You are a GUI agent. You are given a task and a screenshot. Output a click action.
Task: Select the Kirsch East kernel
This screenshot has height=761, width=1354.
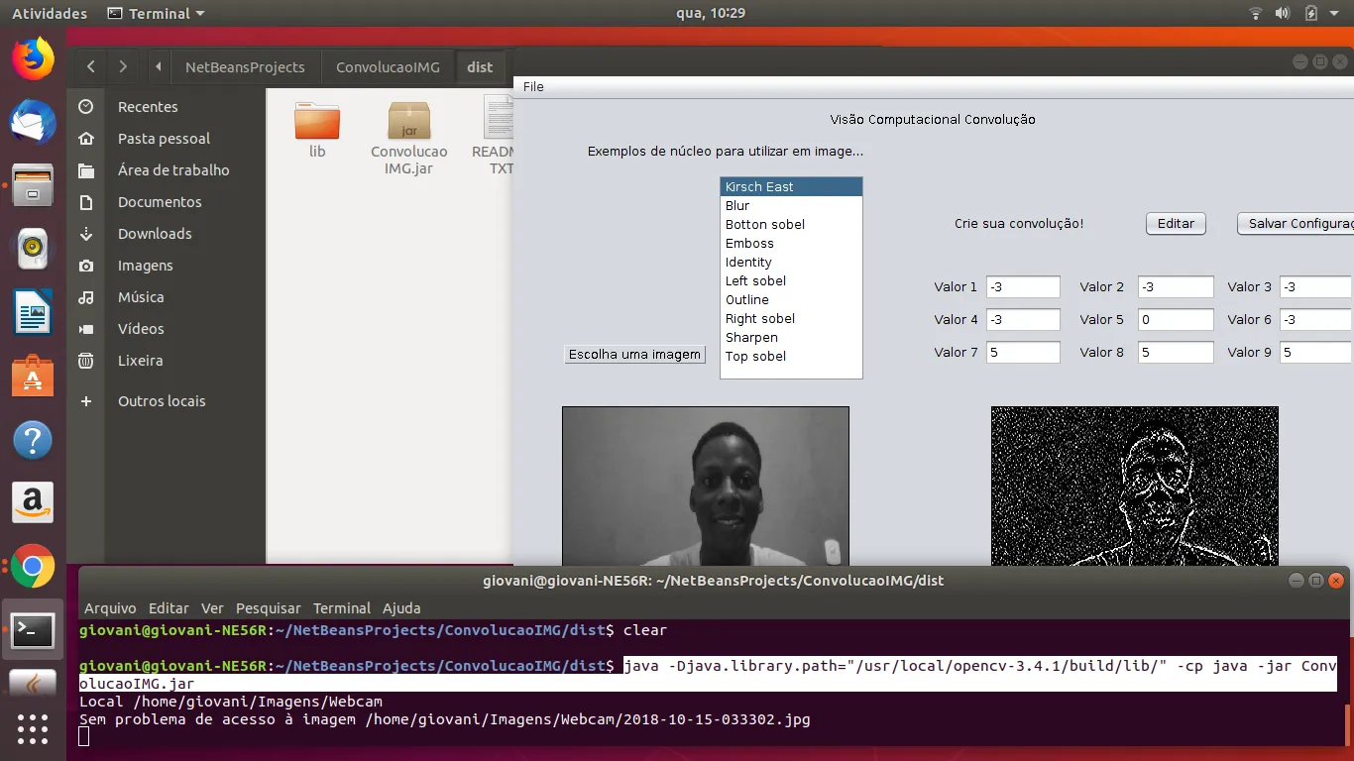(x=791, y=187)
